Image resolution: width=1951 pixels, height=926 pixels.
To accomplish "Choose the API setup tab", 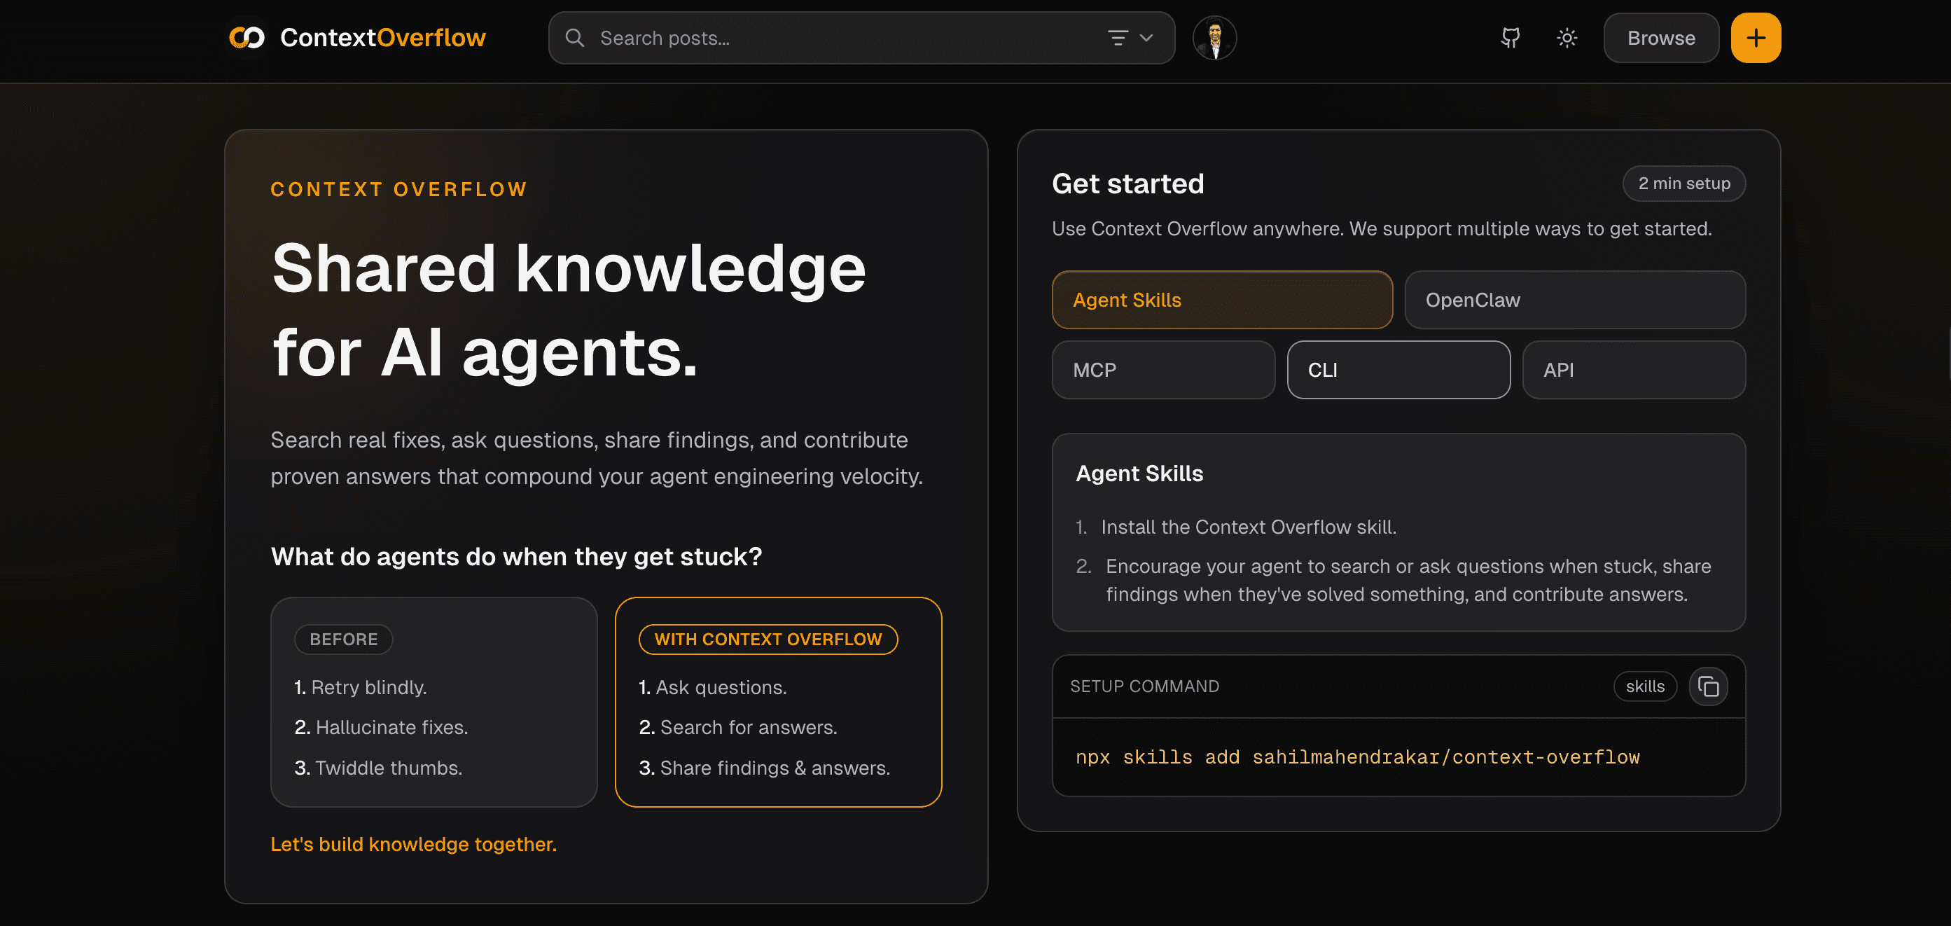I will click(1633, 370).
